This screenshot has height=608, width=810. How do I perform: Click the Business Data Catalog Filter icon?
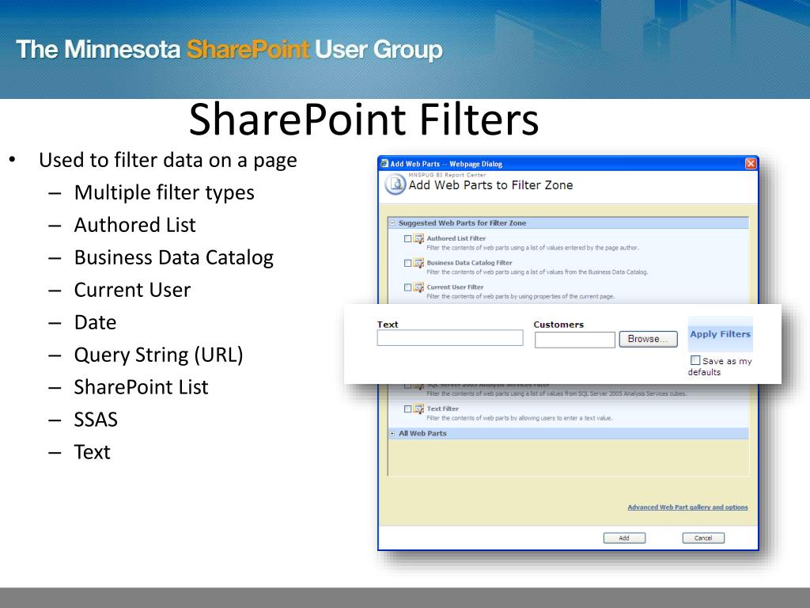(x=418, y=263)
